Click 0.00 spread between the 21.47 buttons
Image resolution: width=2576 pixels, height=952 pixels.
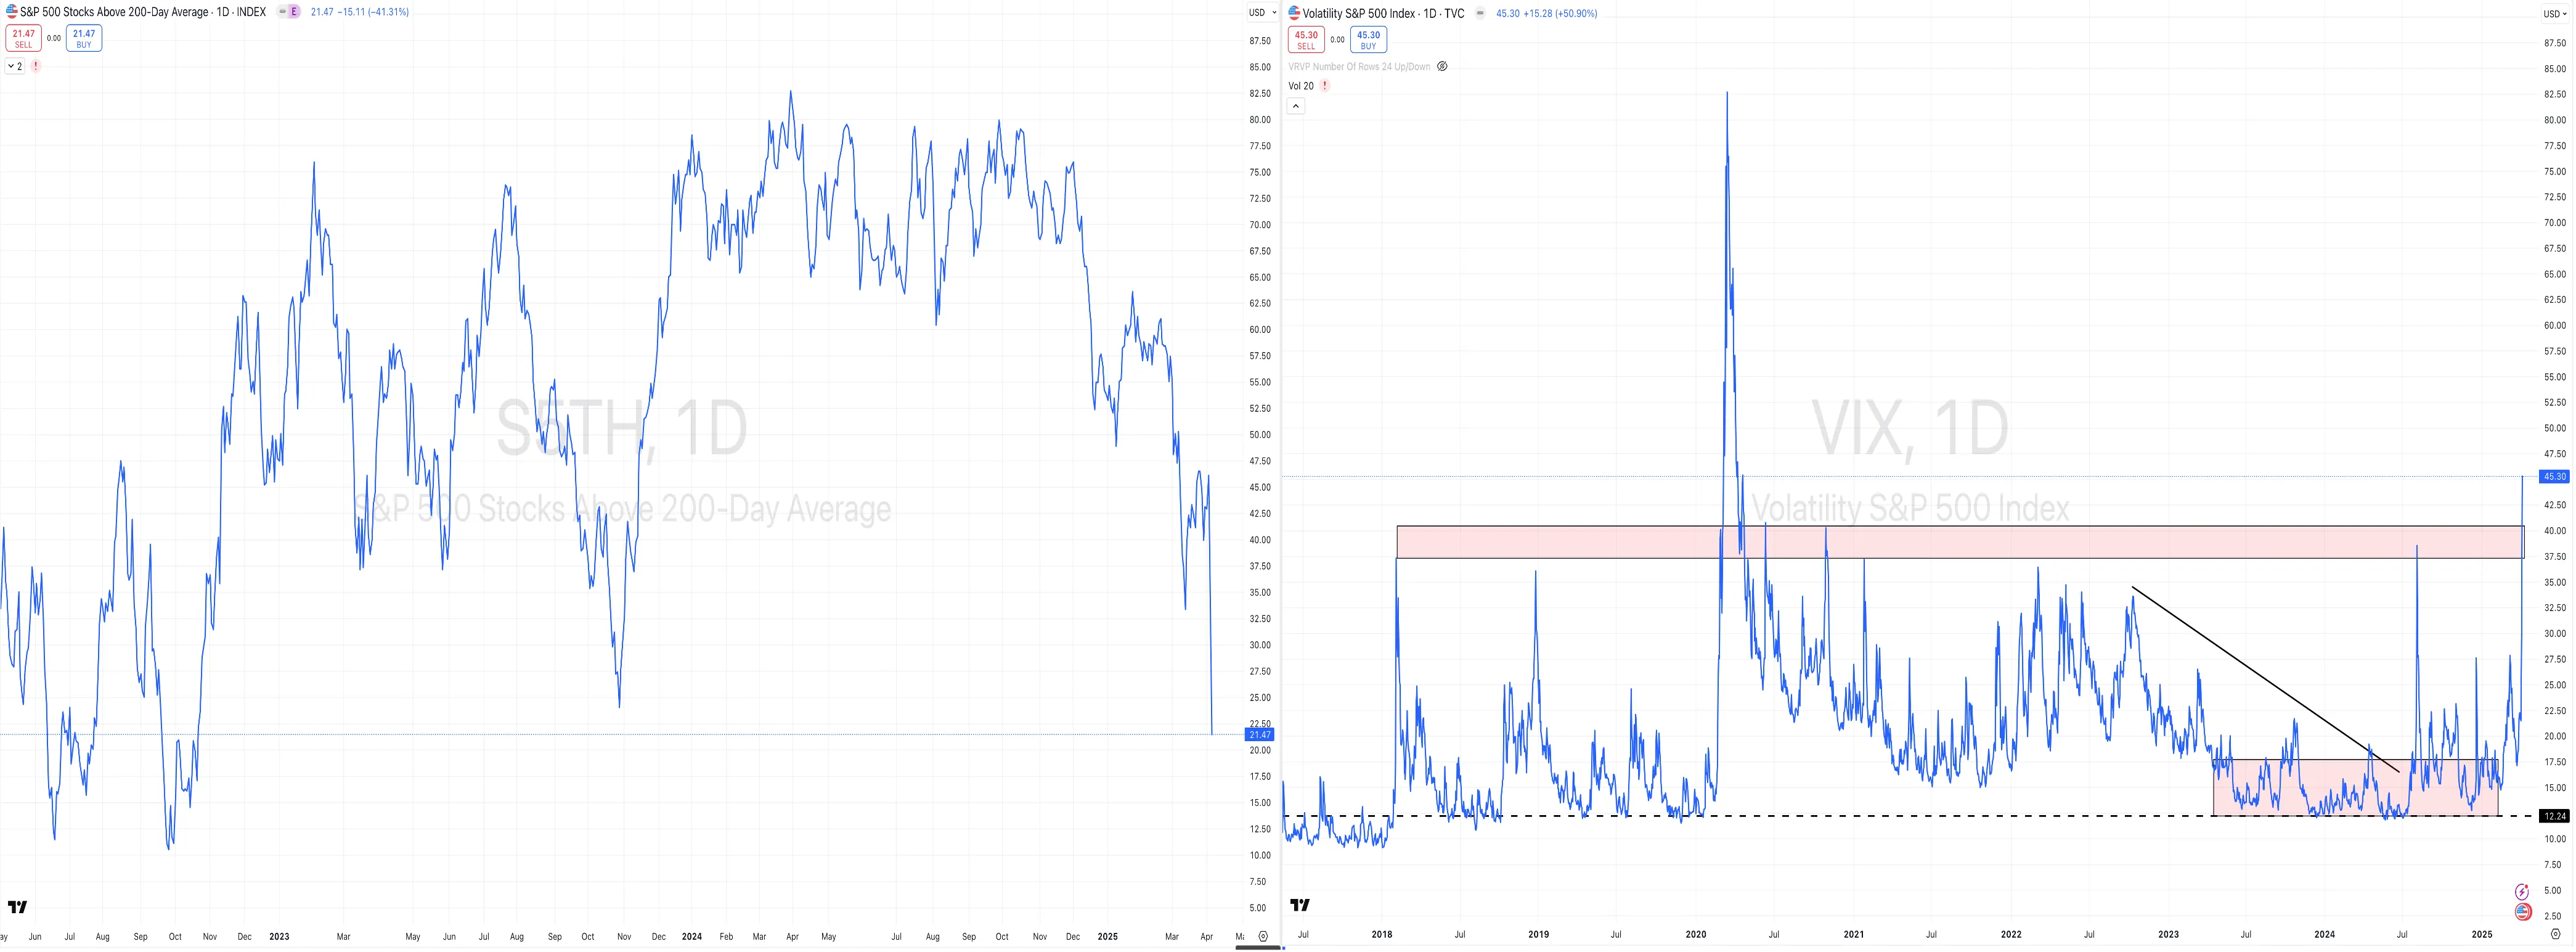click(54, 38)
